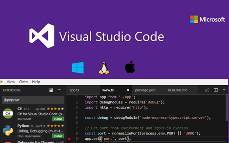The height and width of the screenshot is (143, 229).
Task: Select the Microsoft publisher label under C#
Action: (x=24, y=119)
